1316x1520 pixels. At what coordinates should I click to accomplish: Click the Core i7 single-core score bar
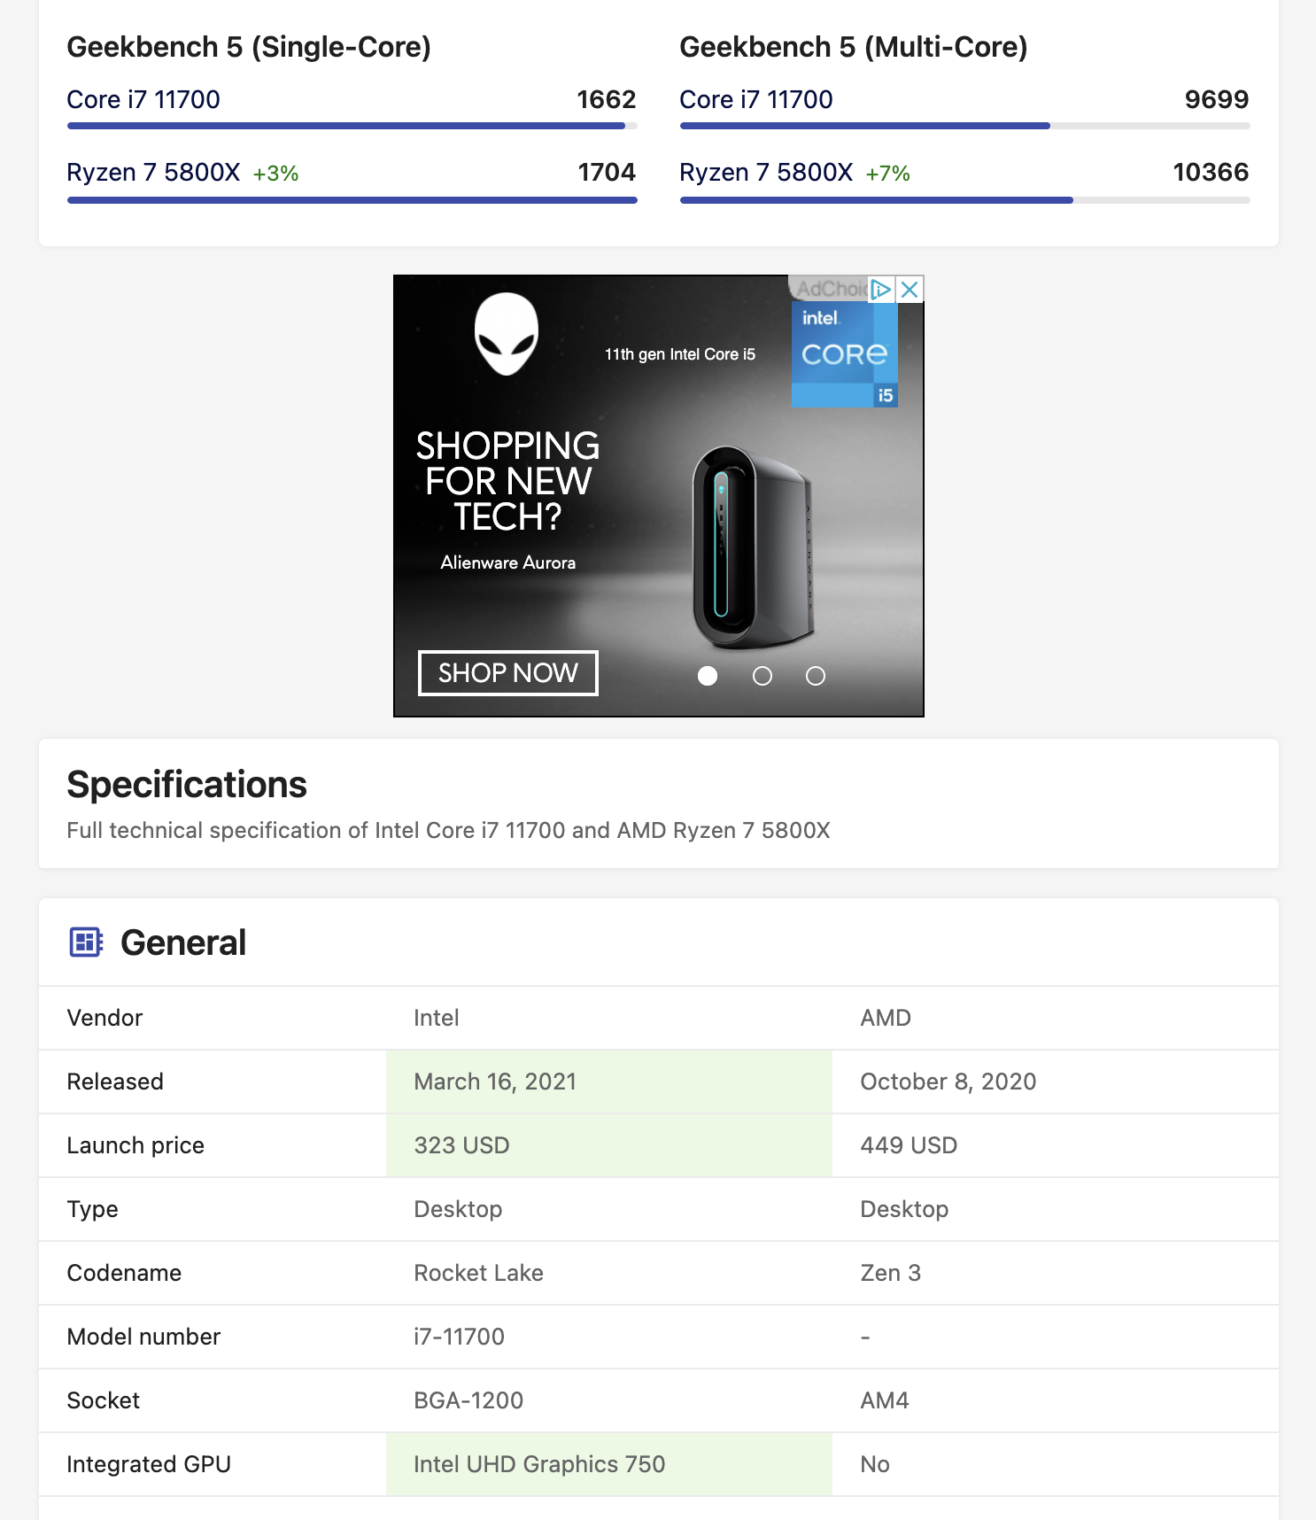point(352,126)
